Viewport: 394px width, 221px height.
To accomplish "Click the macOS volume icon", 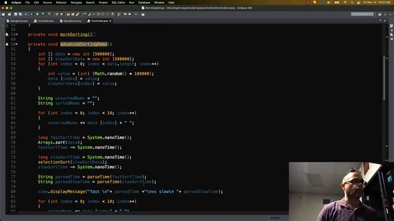I will [329, 2].
